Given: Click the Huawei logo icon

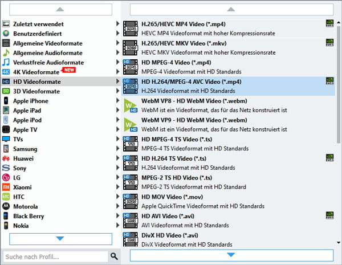Looking at the screenshot, I should pyautogui.click(x=6, y=158).
